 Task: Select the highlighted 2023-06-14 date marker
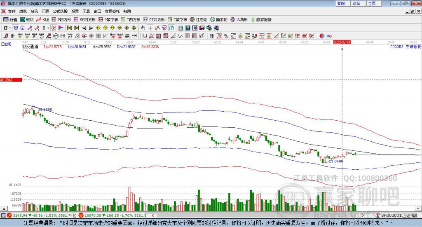[x=342, y=42]
